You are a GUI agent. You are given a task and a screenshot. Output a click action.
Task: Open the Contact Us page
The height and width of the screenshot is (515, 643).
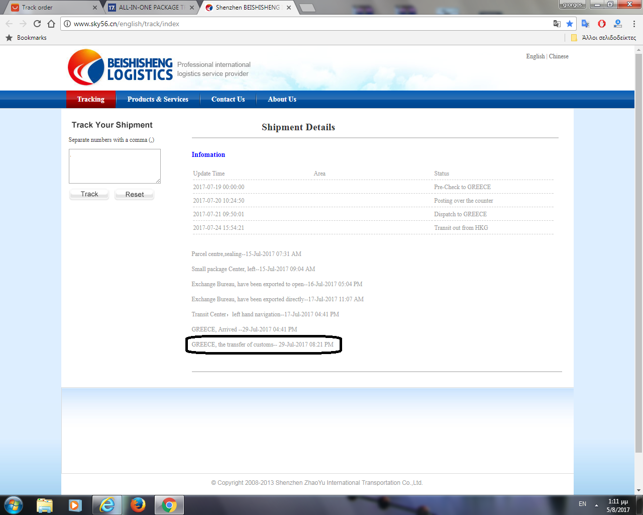(228, 100)
